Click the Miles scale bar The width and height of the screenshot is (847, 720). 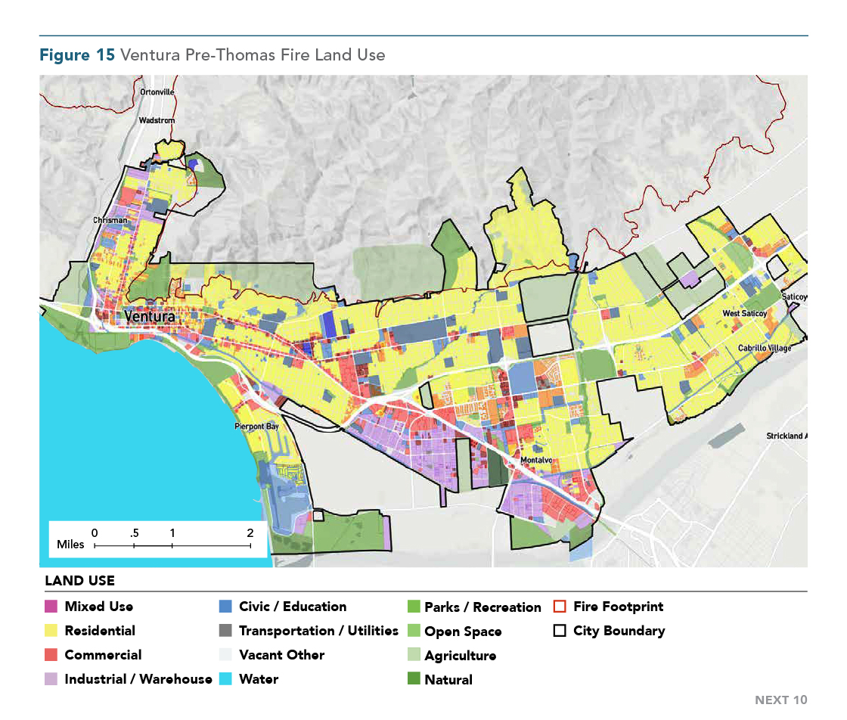click(172, 543)
